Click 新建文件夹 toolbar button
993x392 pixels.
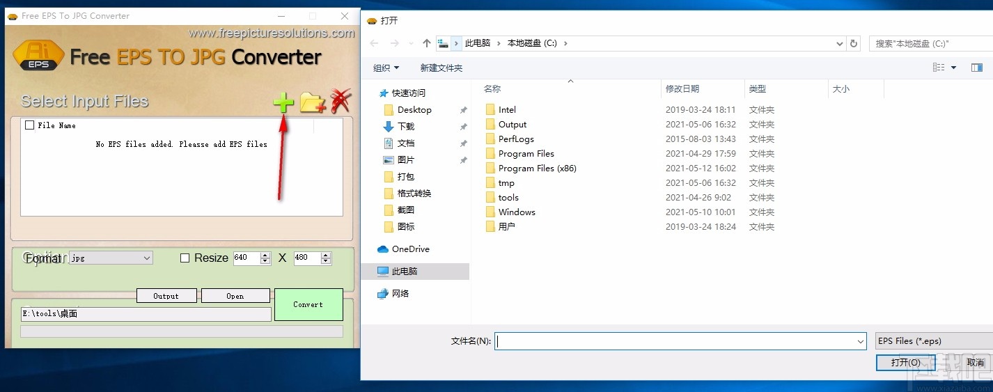(x=441, y=68)
